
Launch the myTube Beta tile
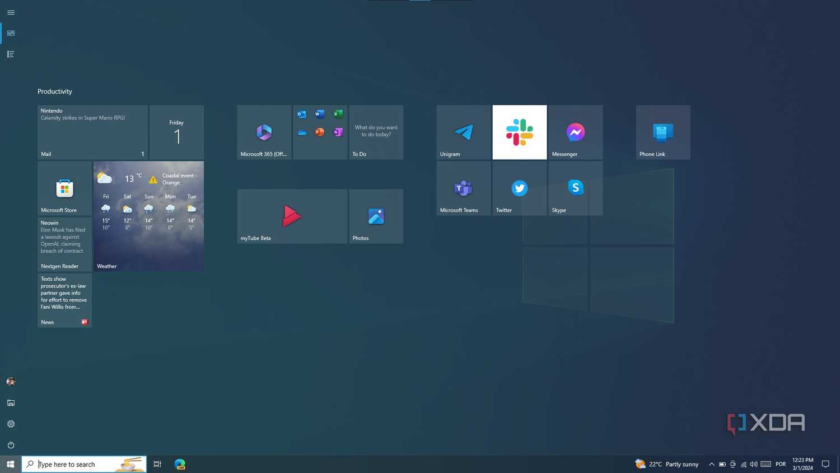coord(292,216)
